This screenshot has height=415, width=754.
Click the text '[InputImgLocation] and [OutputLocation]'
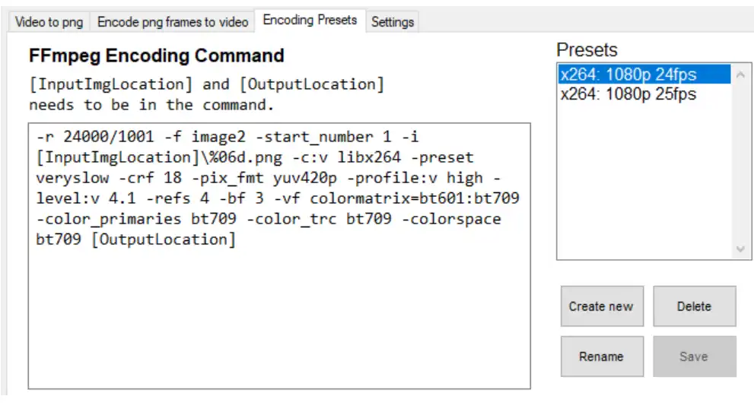[x=207, y=84]
